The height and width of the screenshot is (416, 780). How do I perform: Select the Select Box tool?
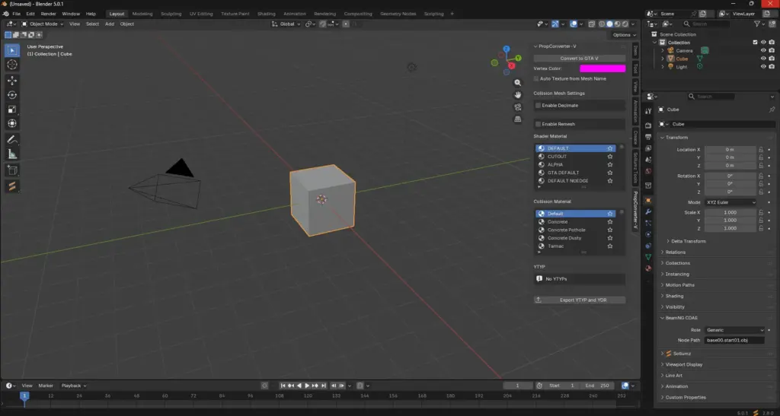click(12, 50)
